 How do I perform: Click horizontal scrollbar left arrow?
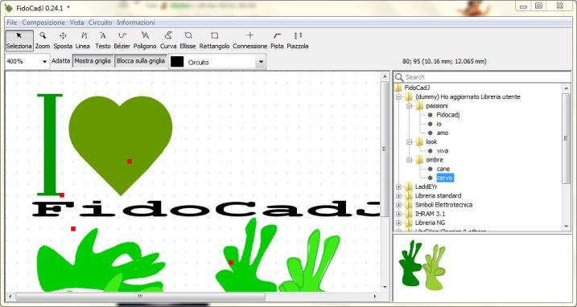(x=10, y=296)
